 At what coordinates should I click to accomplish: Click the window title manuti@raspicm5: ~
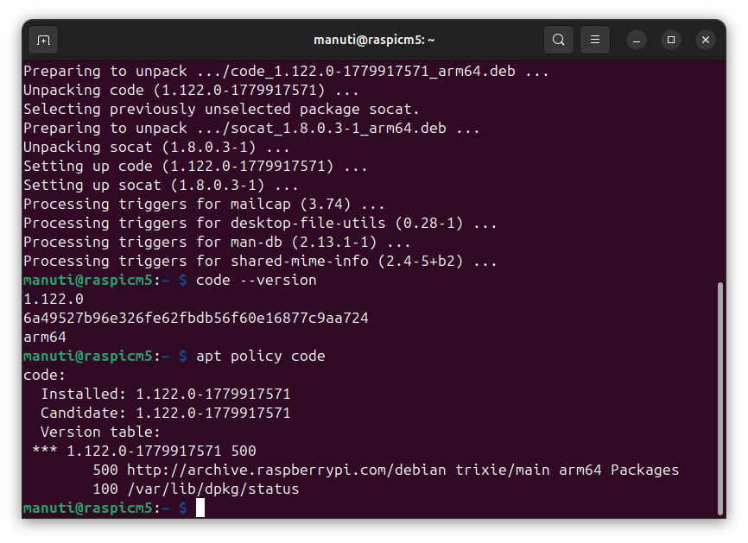pos(374,40)
